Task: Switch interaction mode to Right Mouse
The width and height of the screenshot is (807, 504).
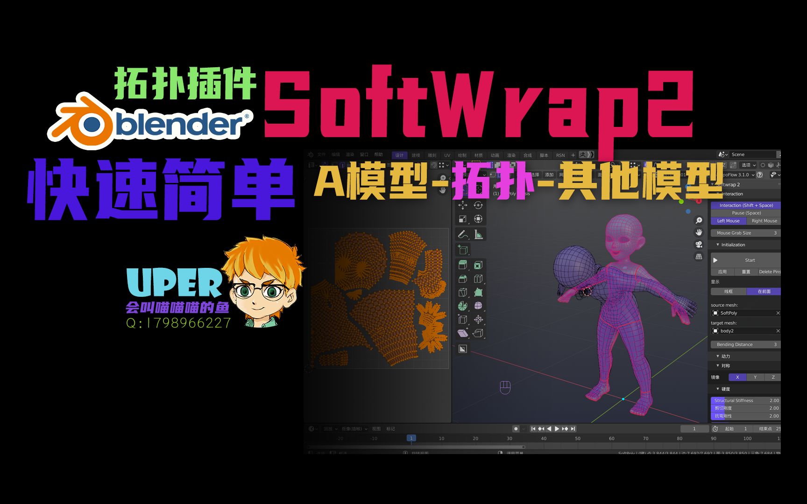Action: coord(764,221)
